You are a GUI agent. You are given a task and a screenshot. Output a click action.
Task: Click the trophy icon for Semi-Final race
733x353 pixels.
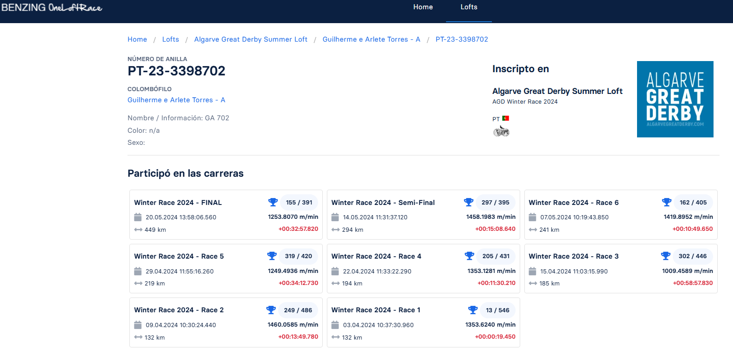(x=468, y=202)
